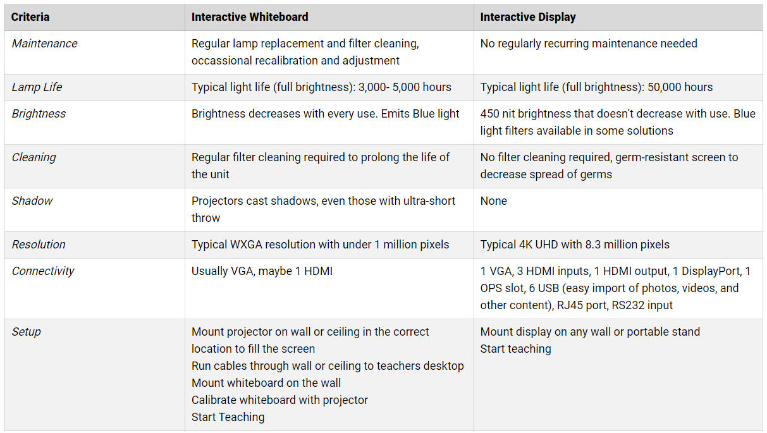Click the Cleaning criteria label
Screen dimensions: 767x433
tap(34, 157)
